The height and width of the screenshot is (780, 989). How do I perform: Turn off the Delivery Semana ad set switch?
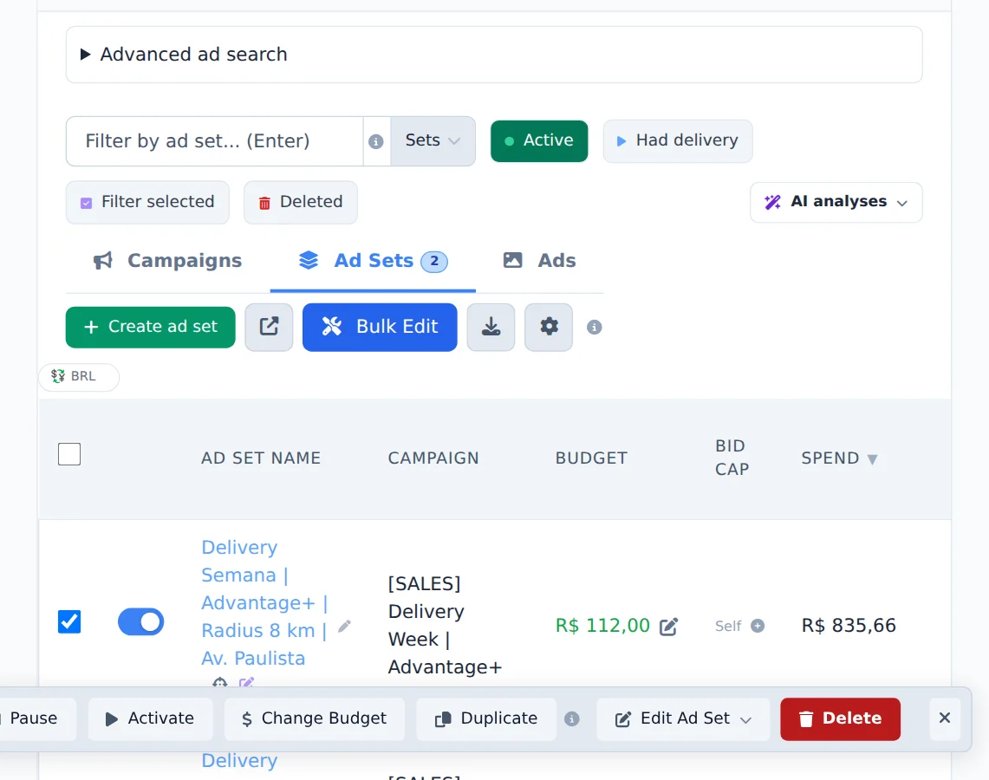[140, 621]
